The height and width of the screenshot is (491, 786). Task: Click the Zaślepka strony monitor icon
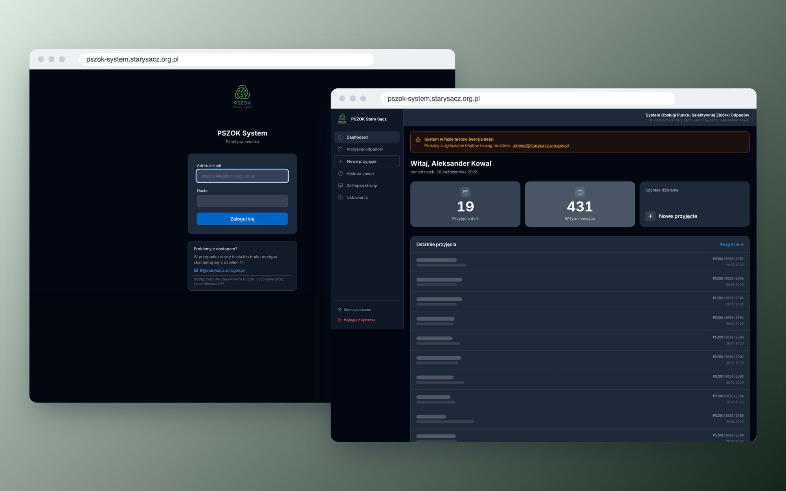click(340, 185)
